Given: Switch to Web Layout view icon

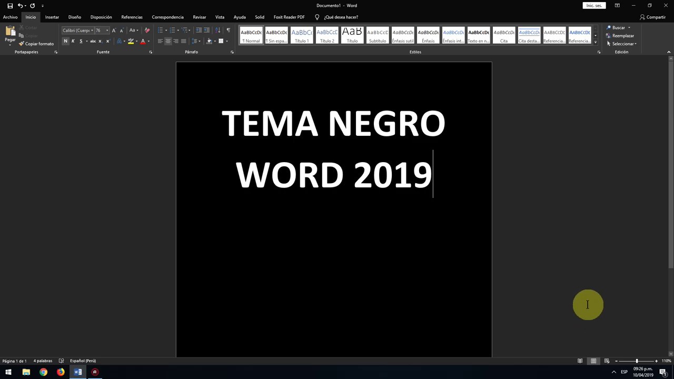Looking at the screenshot, I should 607,361.
